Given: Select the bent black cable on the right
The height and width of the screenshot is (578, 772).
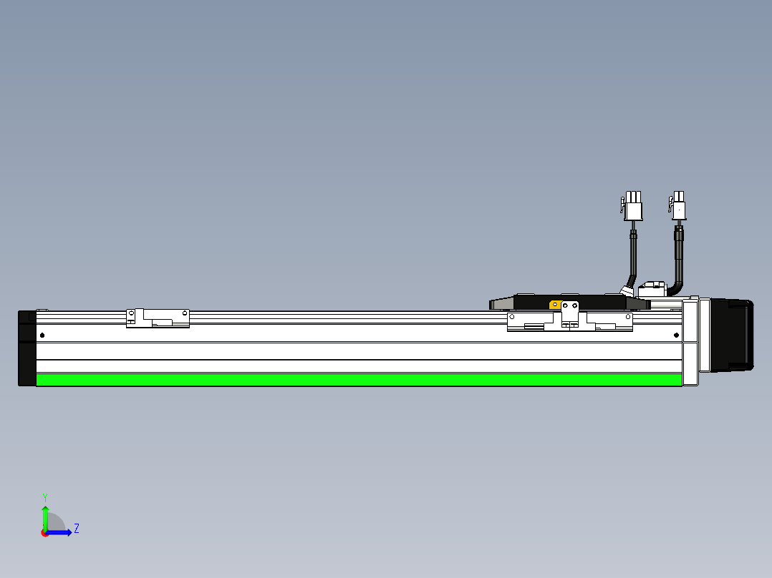Looking at the screenshot, I should click(677, 260).
